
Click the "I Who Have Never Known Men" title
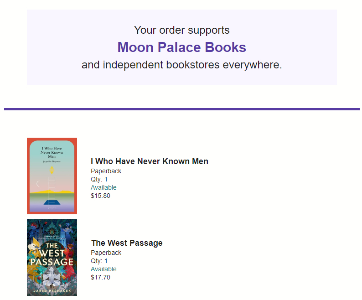point(150,161)
